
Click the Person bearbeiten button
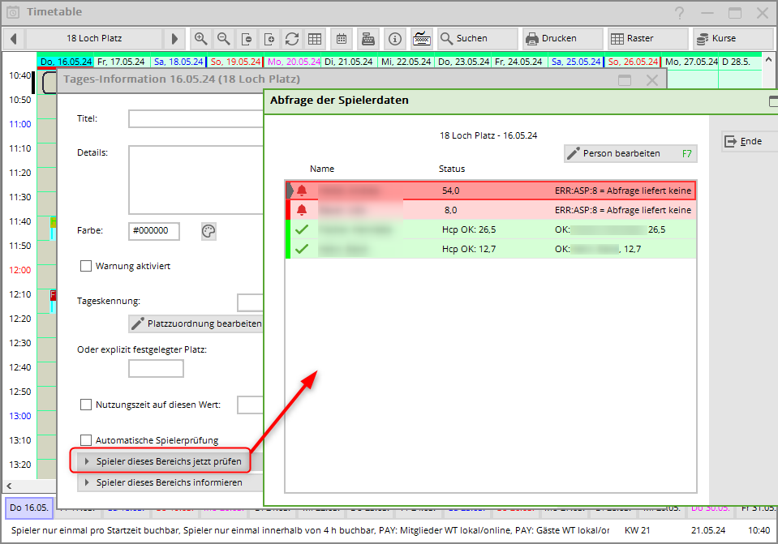point(630,153)
